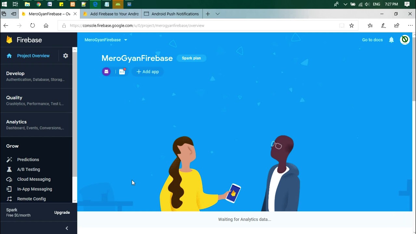Open File Explorer from the taskbar

27,4
